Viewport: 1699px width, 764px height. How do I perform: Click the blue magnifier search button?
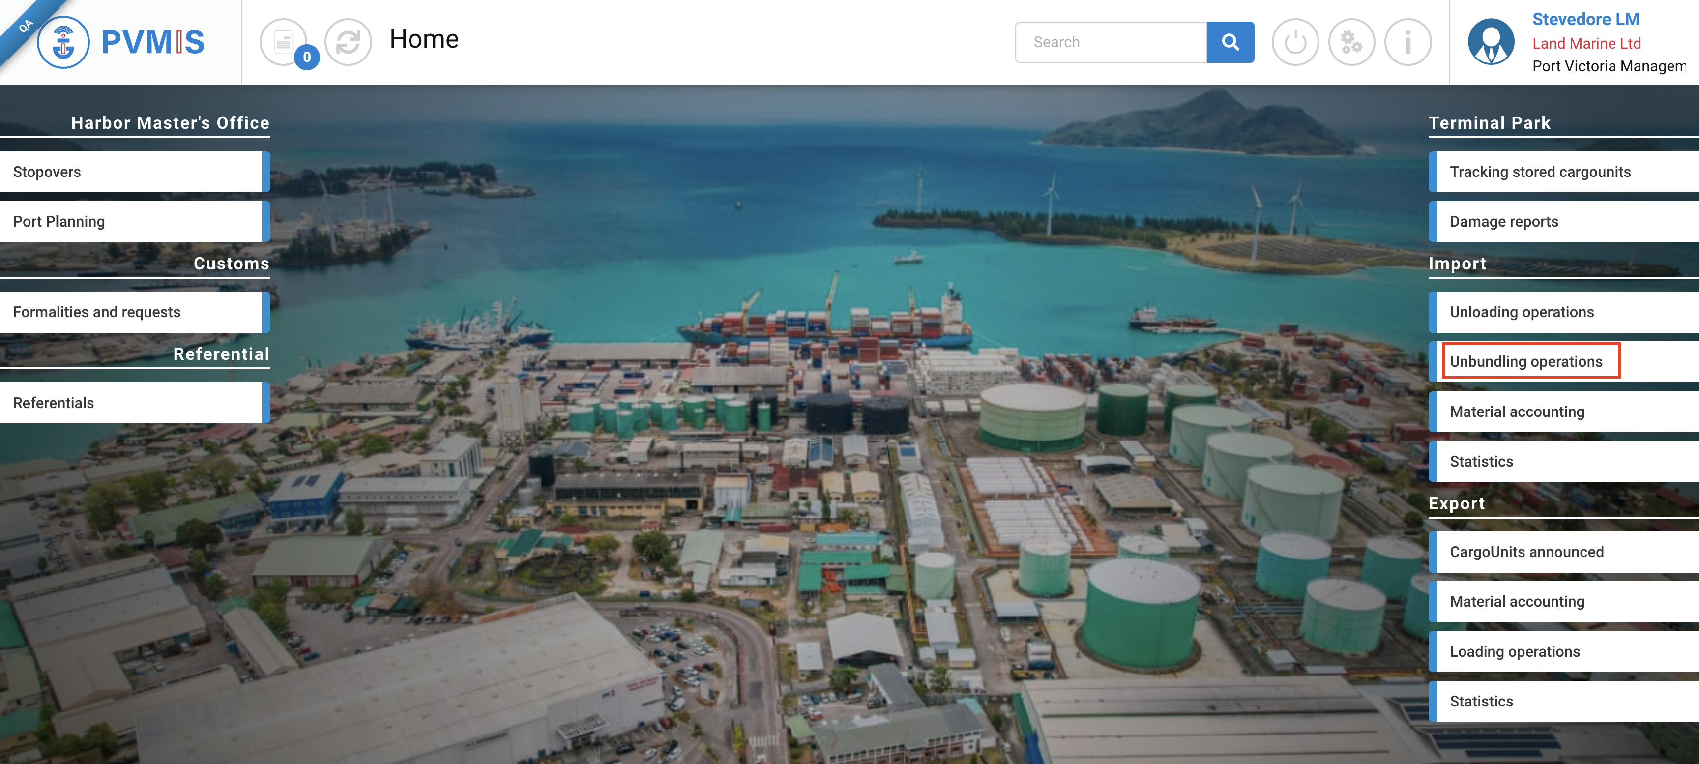click(x=1230, y=42)
